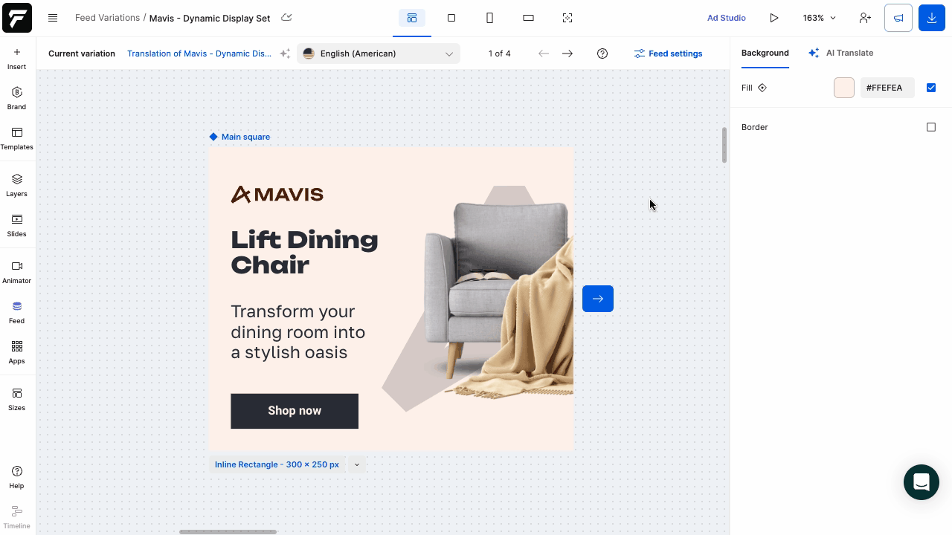
Task: Switch to the Background tab
Action: click(765, 53)
